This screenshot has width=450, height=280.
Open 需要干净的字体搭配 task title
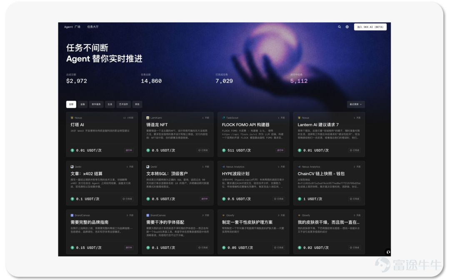tap(165, 223)
